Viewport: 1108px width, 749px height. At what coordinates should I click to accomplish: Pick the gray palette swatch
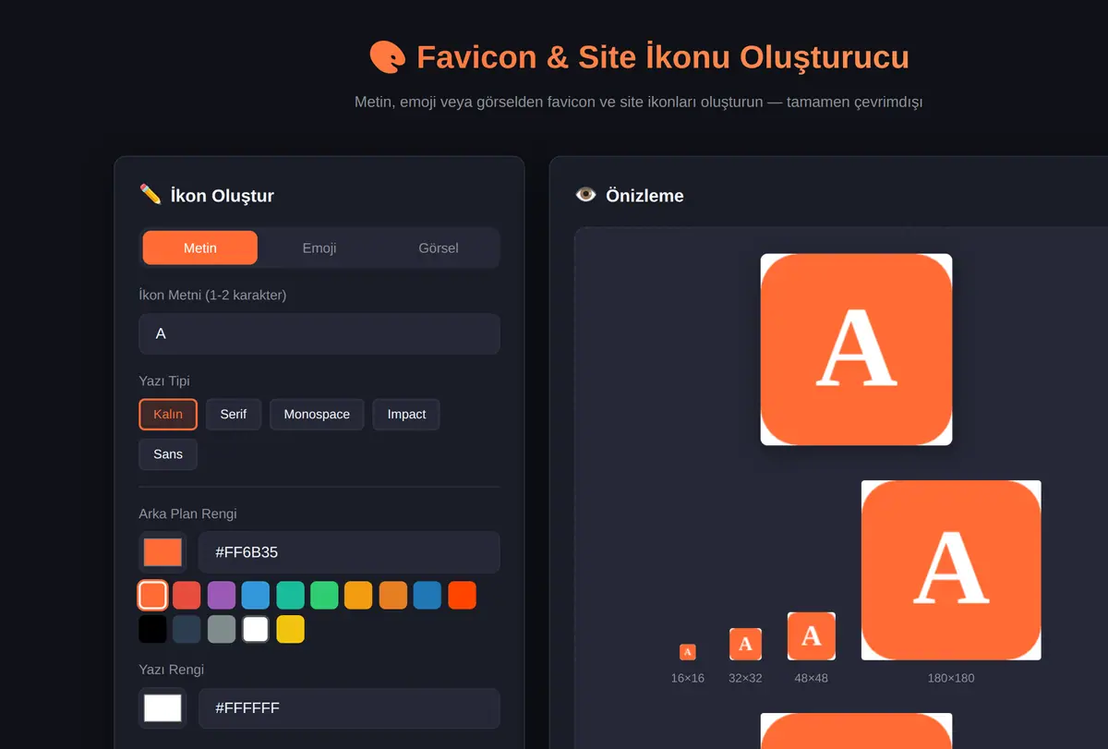(222, 629)
